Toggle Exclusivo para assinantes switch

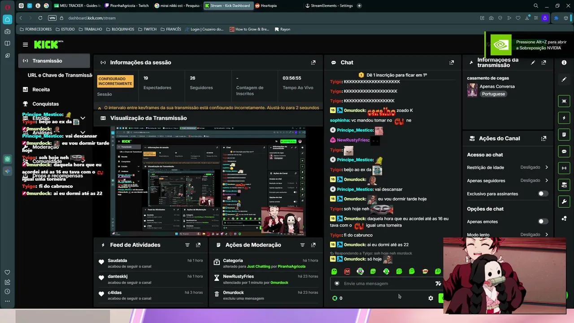pos(543,194)
